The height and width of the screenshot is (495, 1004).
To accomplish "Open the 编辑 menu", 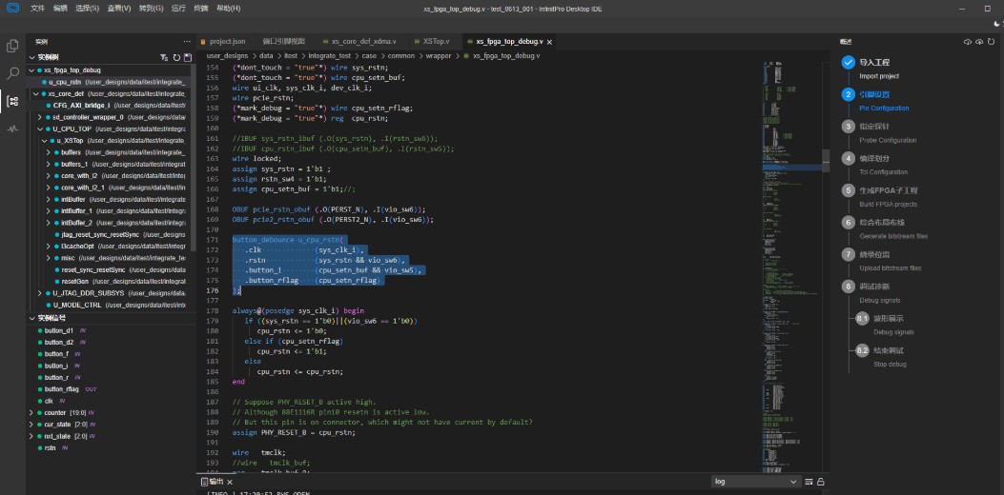I will (60, 9).
